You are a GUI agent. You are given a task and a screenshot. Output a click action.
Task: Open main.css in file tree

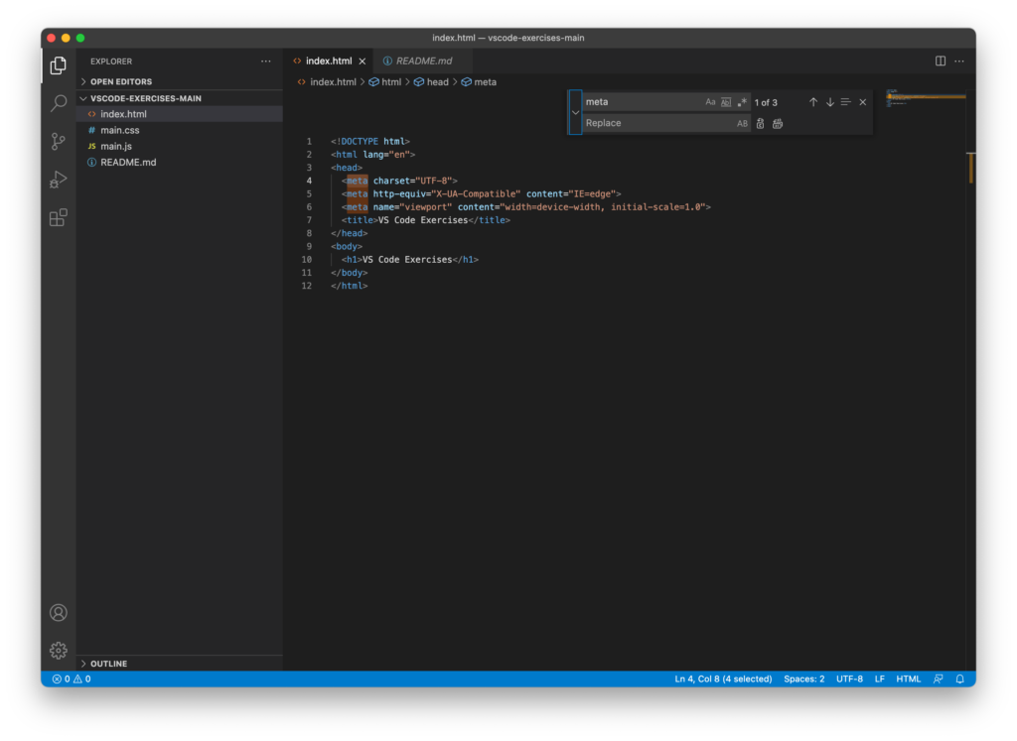(x=180, y=130)
